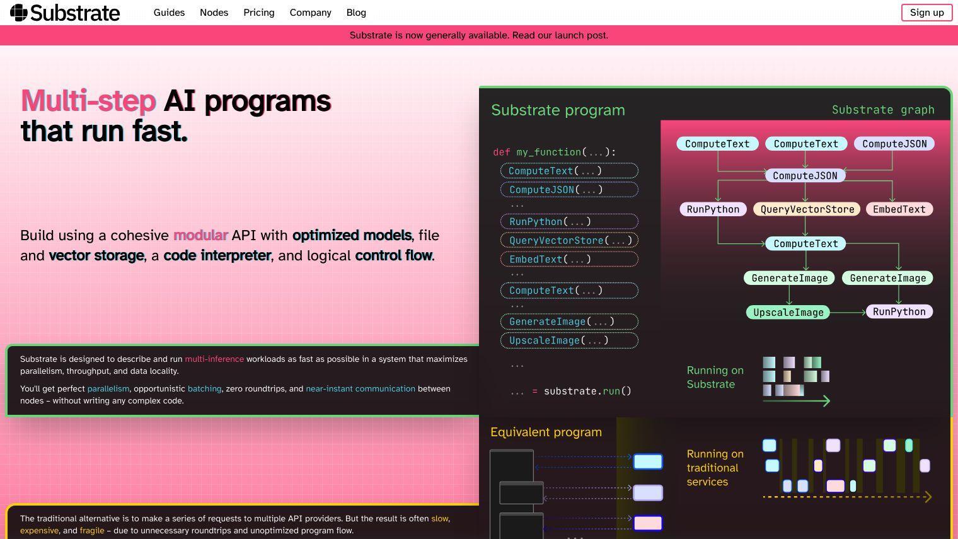The image size is (958, 539).
Task: Select the GenerateImage(...) code block
Action: pyautogui.click(x=569, y=322)
